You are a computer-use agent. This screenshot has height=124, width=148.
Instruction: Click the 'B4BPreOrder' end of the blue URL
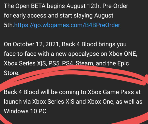tap(102, 25)
